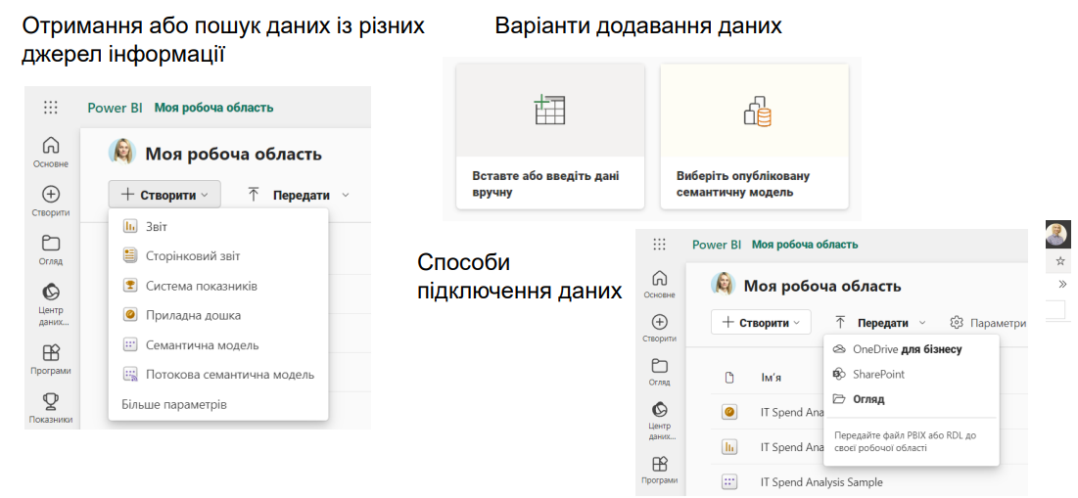The height and width of the screenshot is (498, 1078).
Task: Open Програми apps icon in left sidebar
Action: coord(51,353)
